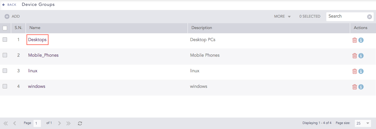376x129 pixels.
Task: Jump to last page using double-right arrows
Action: [x=68, y=123]
